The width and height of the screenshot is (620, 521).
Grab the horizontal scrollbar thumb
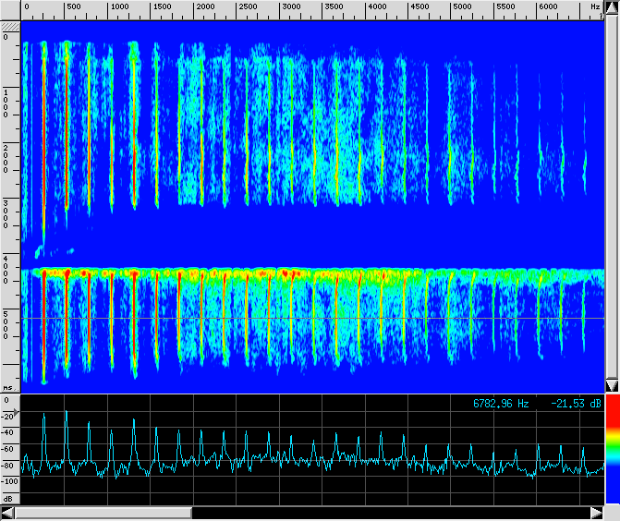[x=103, y=513]
